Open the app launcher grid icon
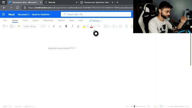 click(4, 14)
